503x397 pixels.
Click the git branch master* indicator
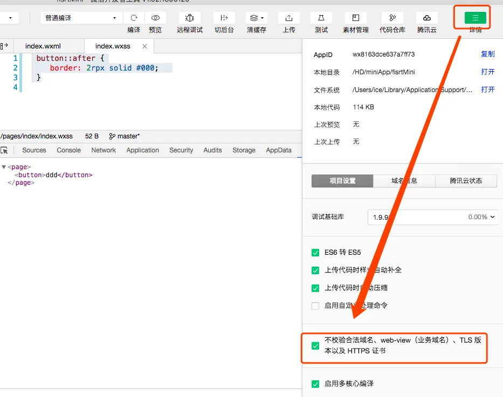coord(124,136)
